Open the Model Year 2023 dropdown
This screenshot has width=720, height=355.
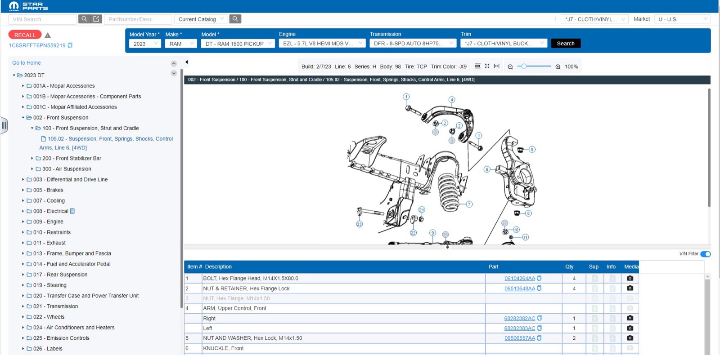pos(145,44)
